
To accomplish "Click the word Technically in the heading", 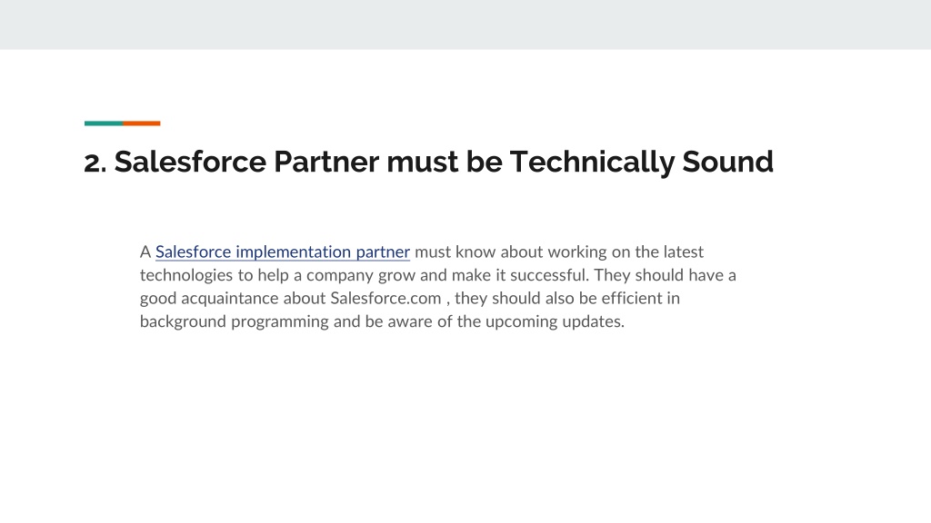I will pos(592,163).
